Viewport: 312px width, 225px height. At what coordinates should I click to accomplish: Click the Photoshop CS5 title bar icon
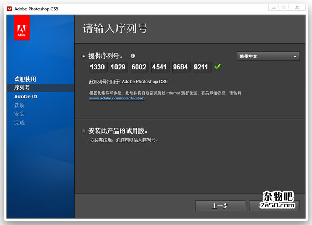9,9
